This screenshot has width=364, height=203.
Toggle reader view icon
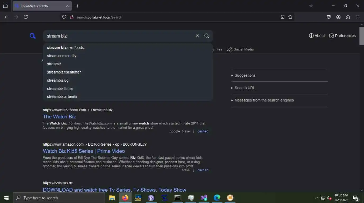(283, 17)
